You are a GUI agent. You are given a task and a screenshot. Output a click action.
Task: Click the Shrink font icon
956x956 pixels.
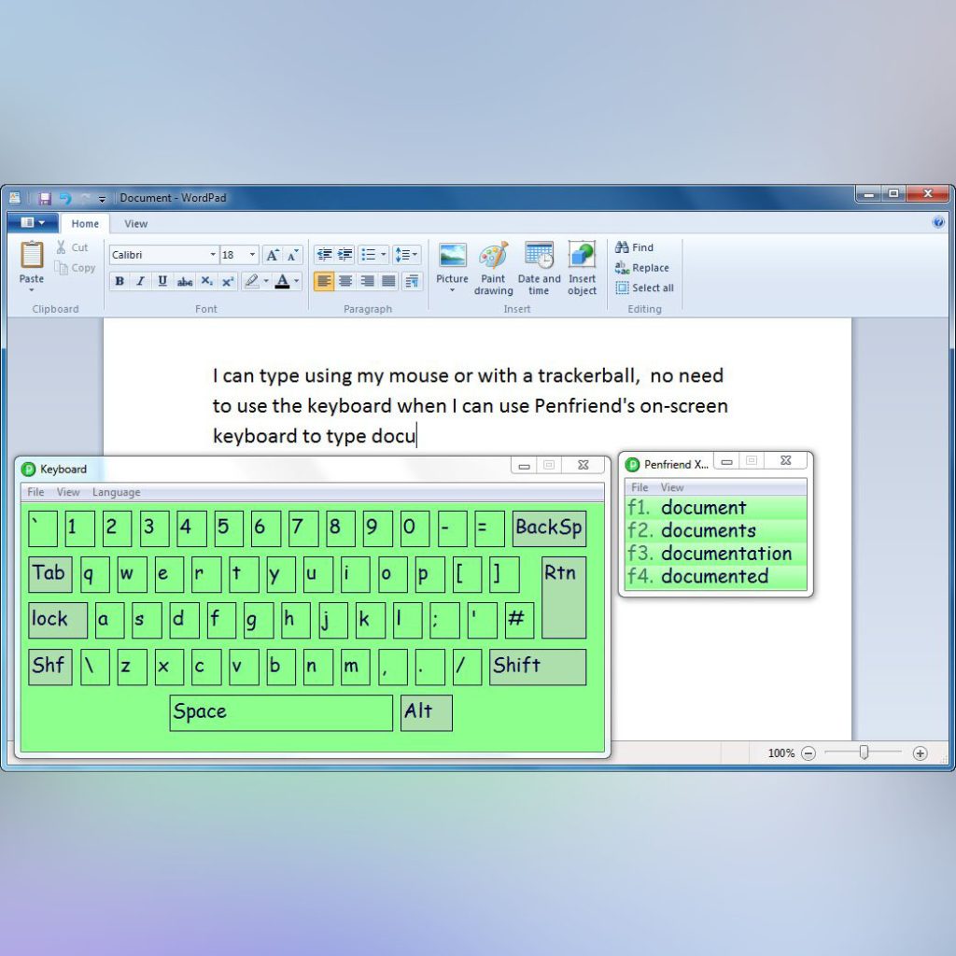click(292, 255)
